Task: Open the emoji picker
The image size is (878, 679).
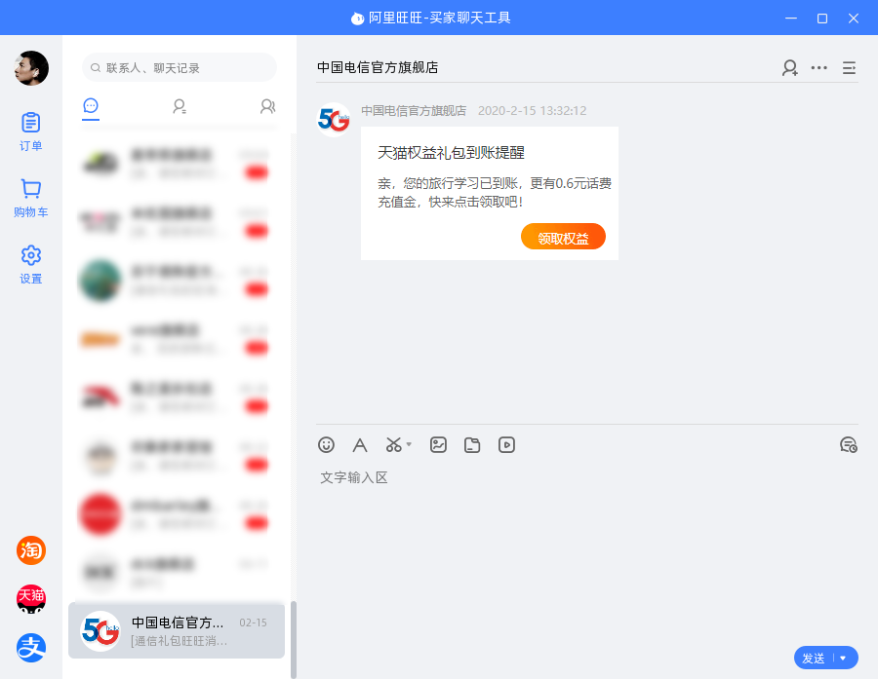Action: point(326,445)
